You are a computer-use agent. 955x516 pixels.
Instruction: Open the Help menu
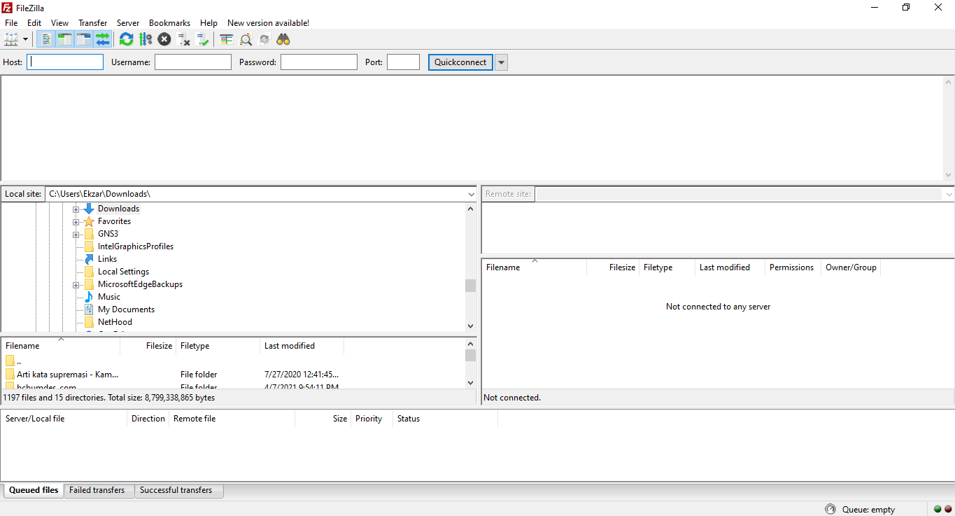[208, 23]
